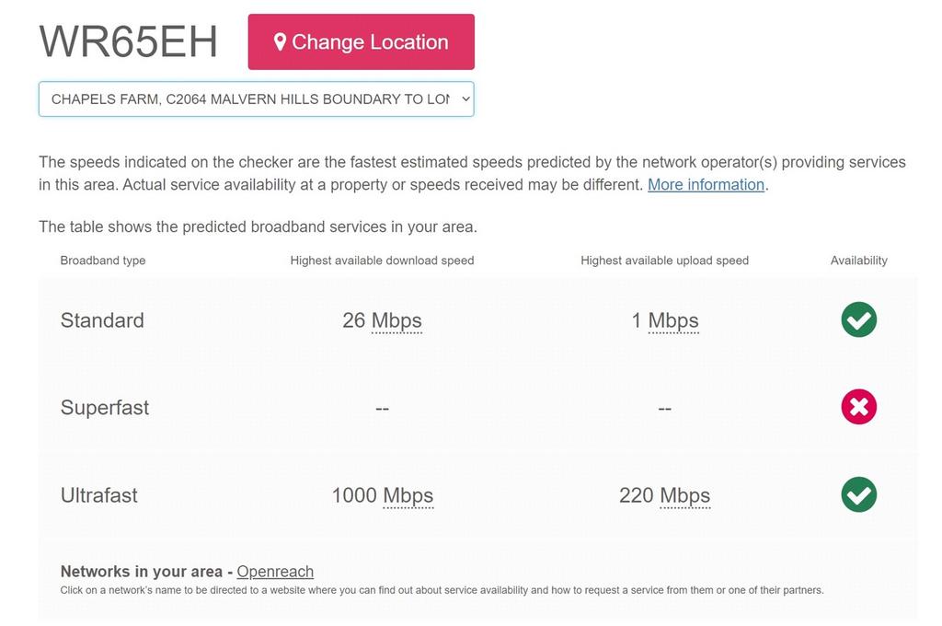Click the Change Location button
This screenshot has width=942, height=626.
[x=361, y=42]
